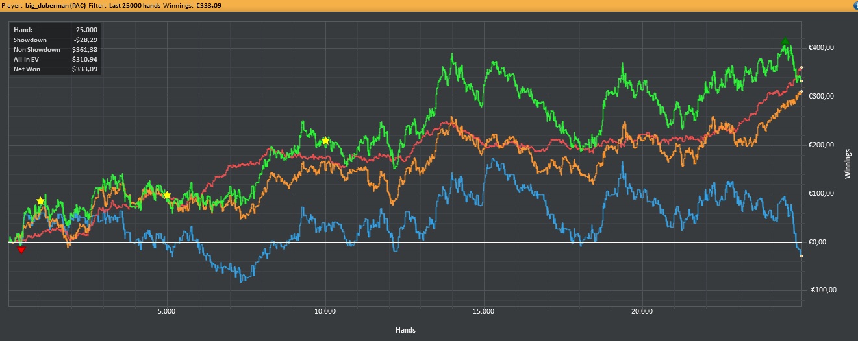This screenshot has width=858, height=341.
Task: Click the All-In EV legend row
Action: (x=55, y=59)
